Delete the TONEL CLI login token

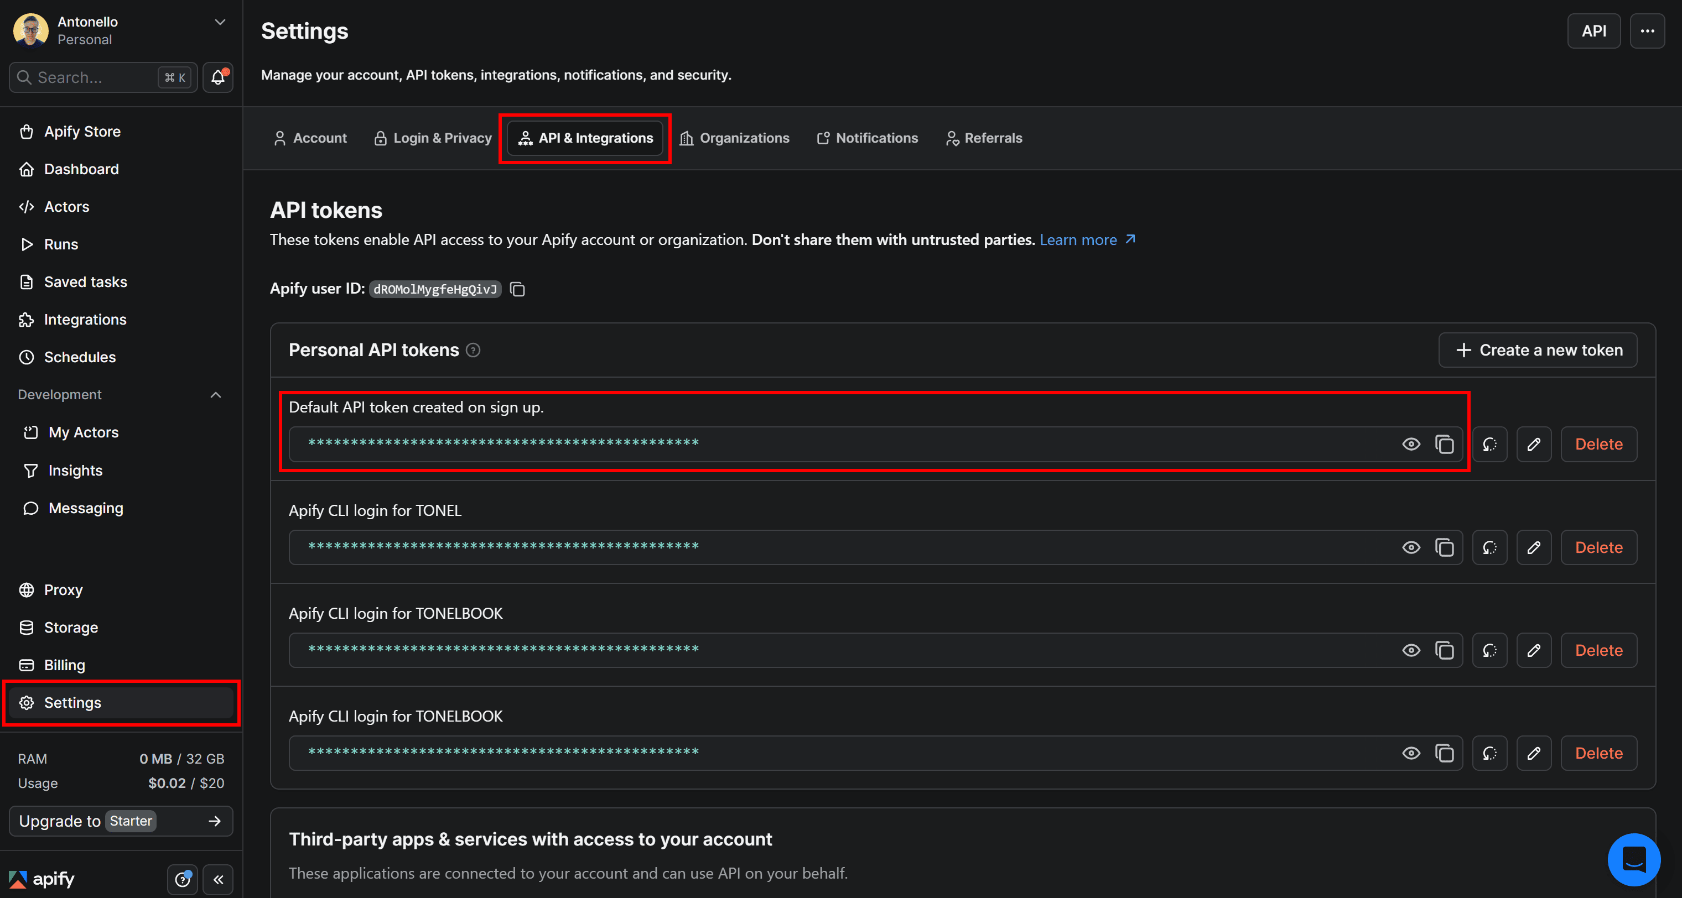[x=1598, y=547]
